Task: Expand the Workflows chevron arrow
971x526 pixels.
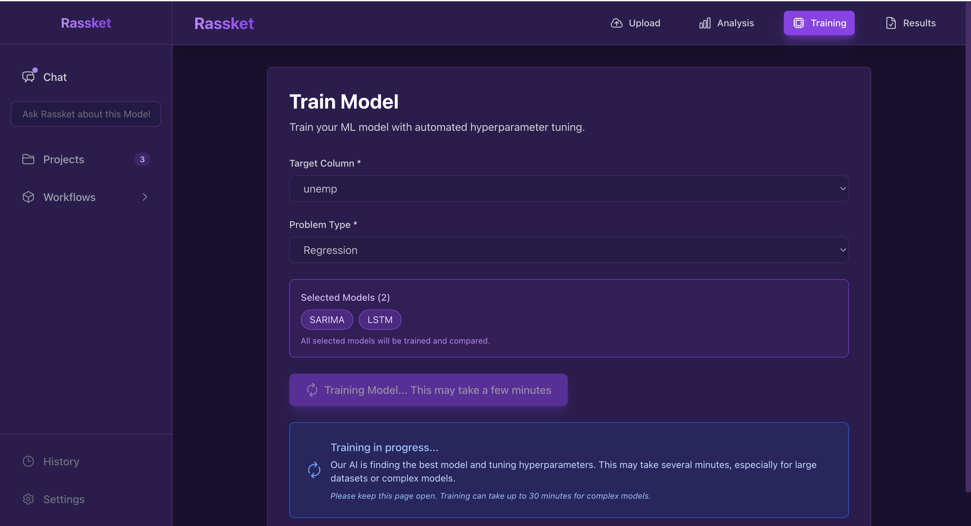Action: (145, 197)
